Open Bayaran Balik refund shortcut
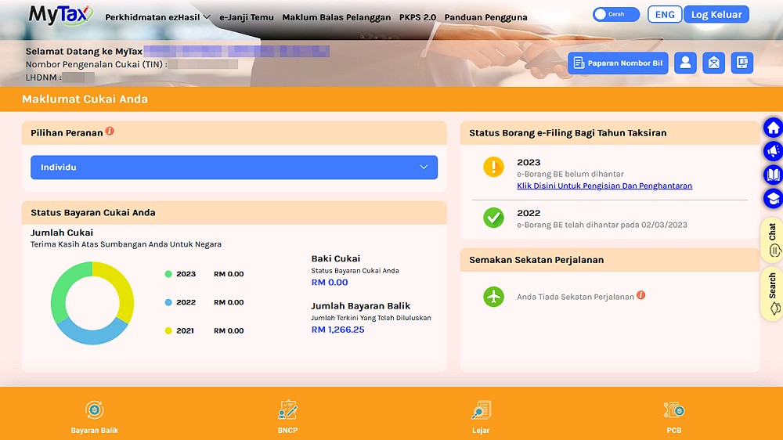 pyautogui.click(x=95, y=417)
